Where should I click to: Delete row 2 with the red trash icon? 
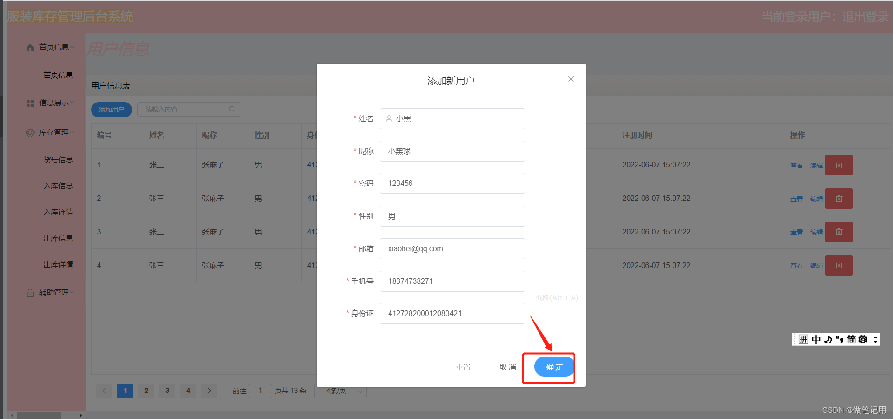[x=839, y=199]
